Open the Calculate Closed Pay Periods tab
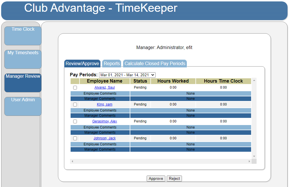 [155, 64]
